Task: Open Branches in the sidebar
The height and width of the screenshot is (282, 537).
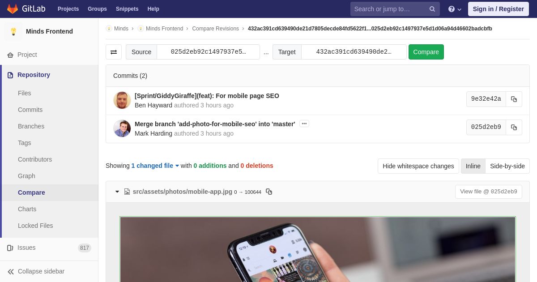Action: [x=31, y=126]
